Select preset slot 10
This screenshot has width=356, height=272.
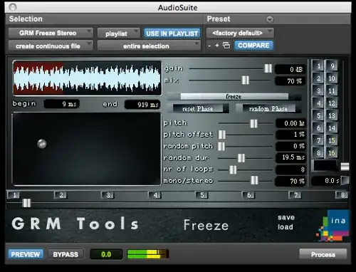point(332,78)
